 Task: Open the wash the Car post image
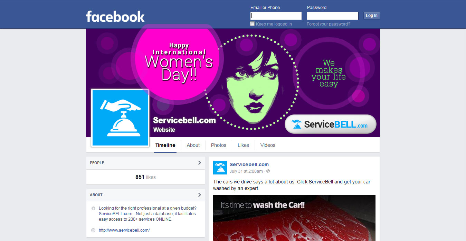[294, 218]
